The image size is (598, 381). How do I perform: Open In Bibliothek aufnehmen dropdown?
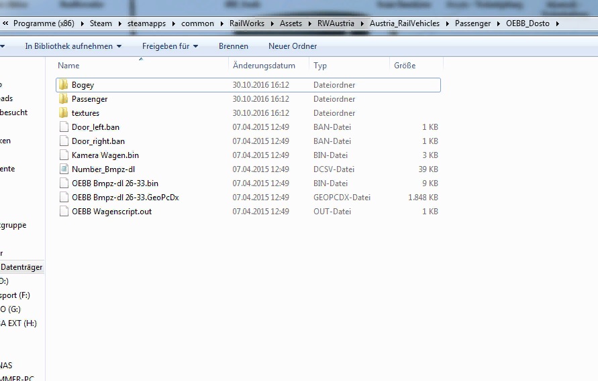73,46
